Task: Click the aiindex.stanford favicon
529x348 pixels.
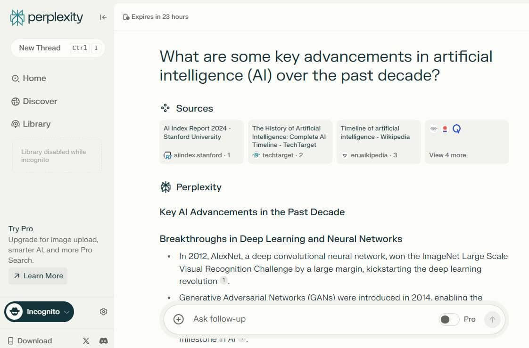Action: coord(167,155)
